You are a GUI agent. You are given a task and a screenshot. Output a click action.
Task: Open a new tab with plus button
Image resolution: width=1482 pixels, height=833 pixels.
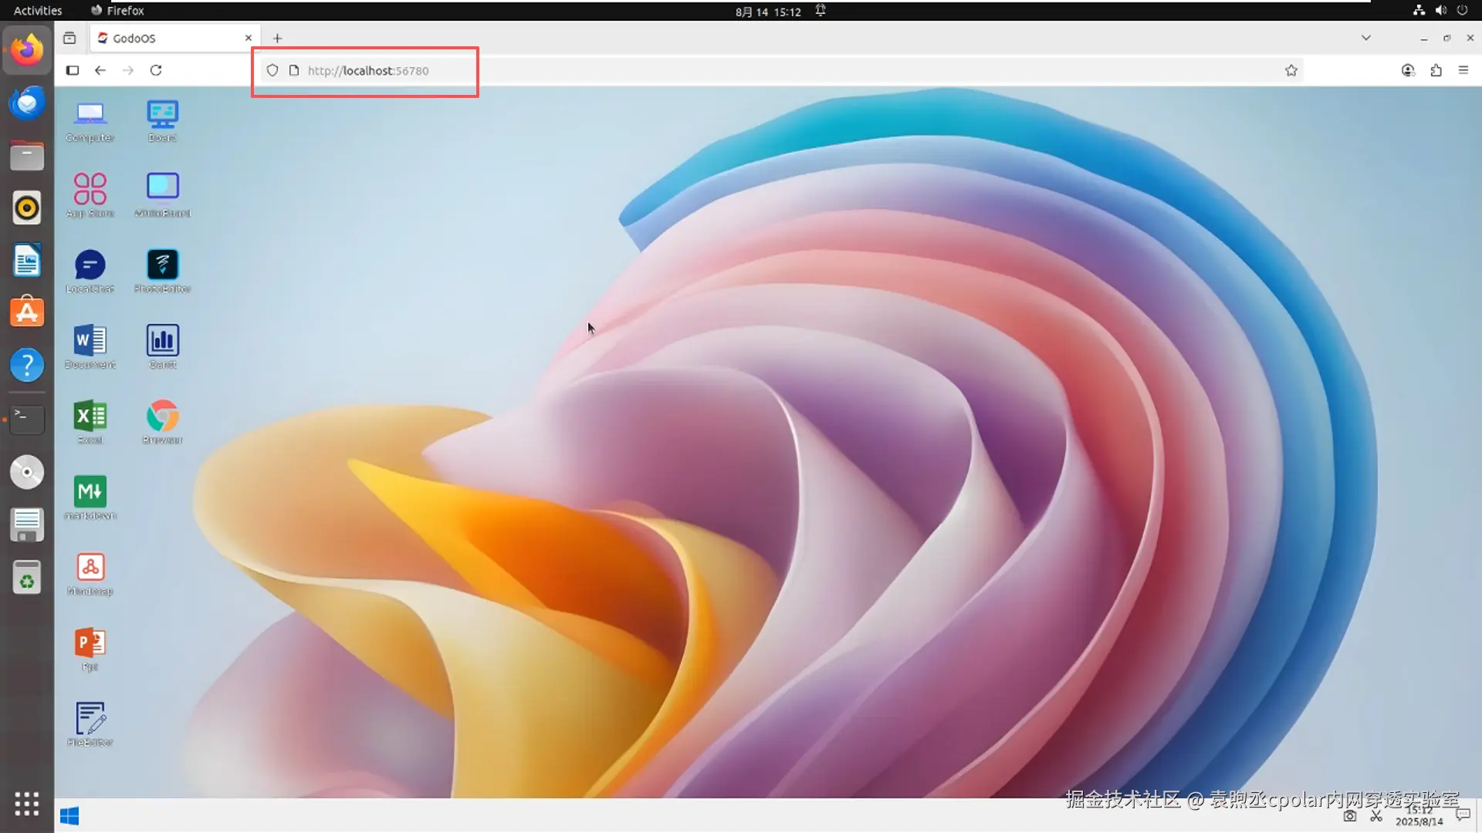(x=277, y=38)
